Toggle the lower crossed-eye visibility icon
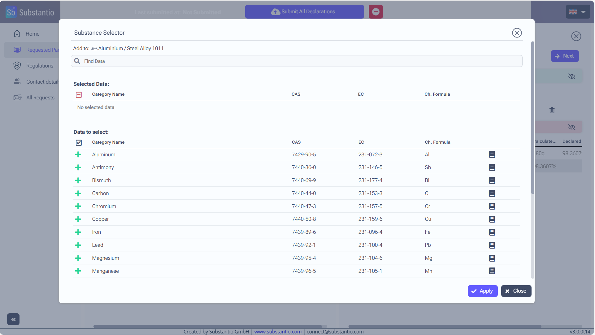This screenshot has height=335, width=595. [x=571, y=127]
